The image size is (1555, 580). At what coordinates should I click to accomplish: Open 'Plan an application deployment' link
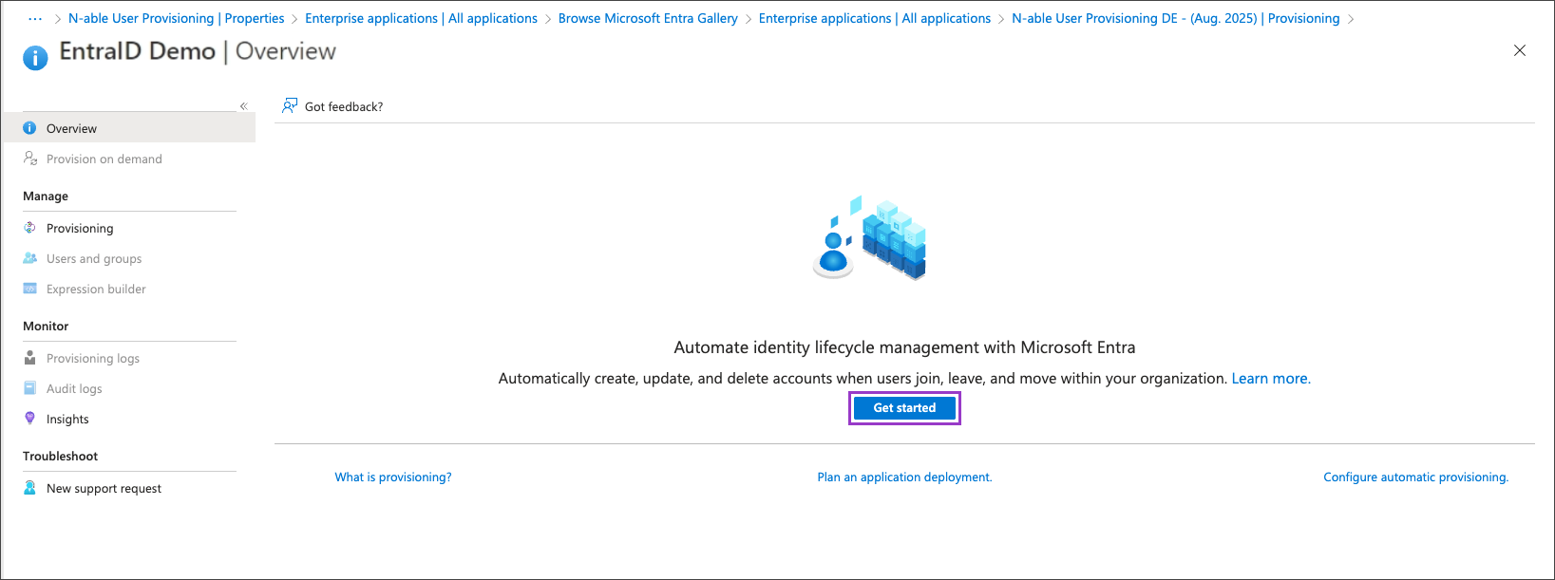click(x=904, y=477)
